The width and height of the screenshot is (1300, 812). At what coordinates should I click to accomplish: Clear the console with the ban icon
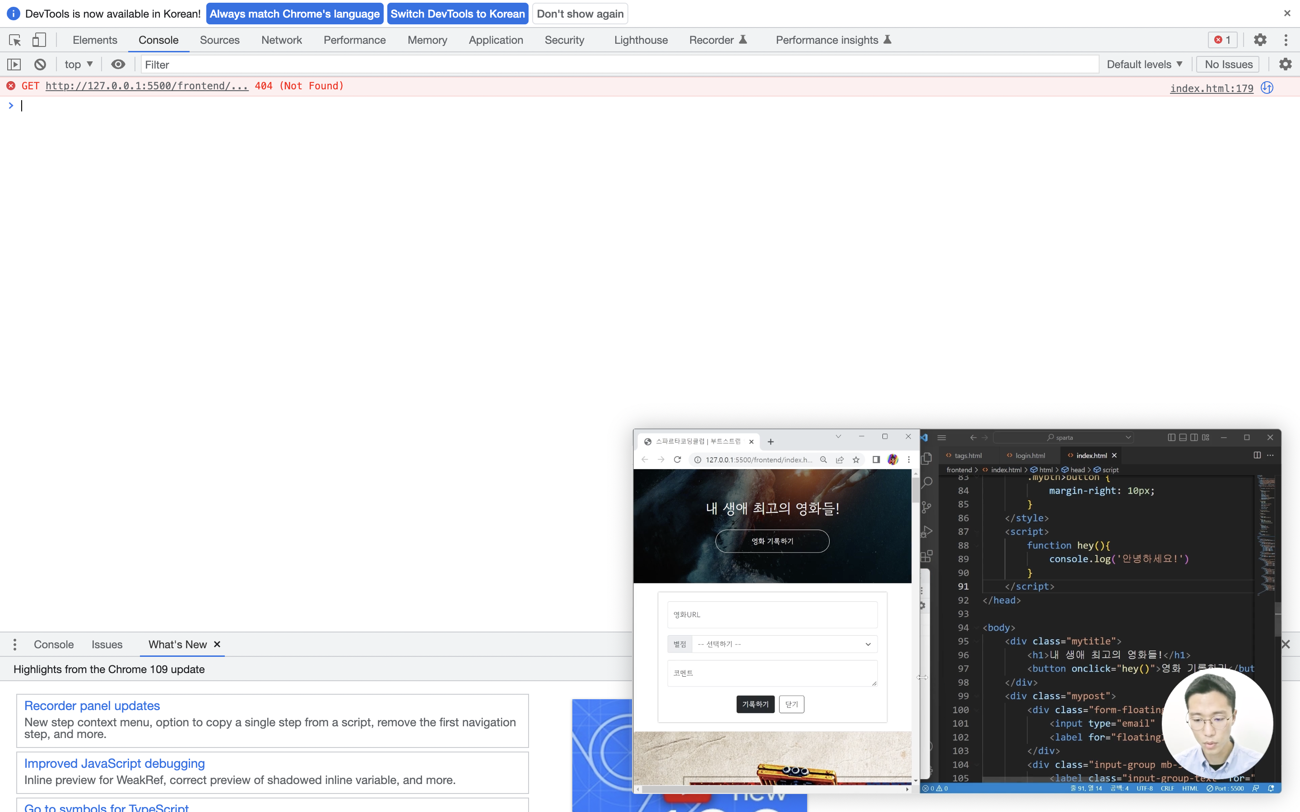click(40, 65)
